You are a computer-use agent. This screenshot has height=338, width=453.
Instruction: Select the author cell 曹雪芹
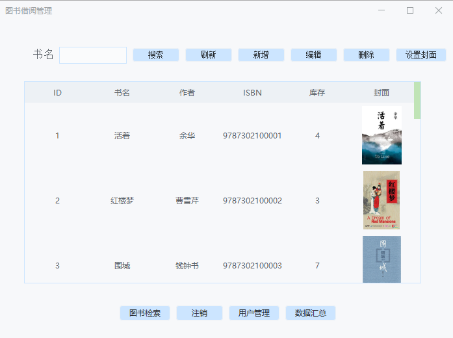187,200
